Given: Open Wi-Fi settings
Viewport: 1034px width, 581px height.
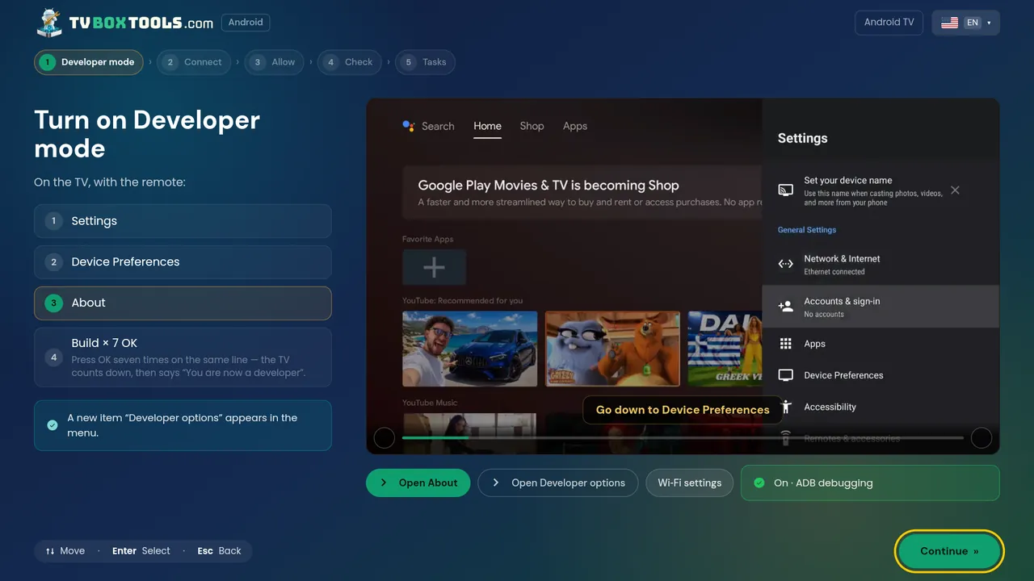Looking at the screenshot, I should pos(690,483).
